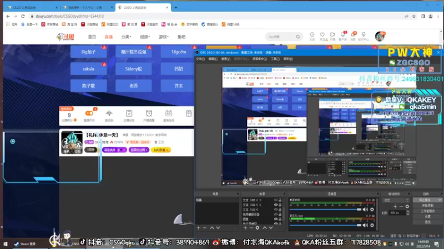The width and height of the screenshot is (444, 249).
Task: Open OBS 设置 settings button
Action: (427, 216)
